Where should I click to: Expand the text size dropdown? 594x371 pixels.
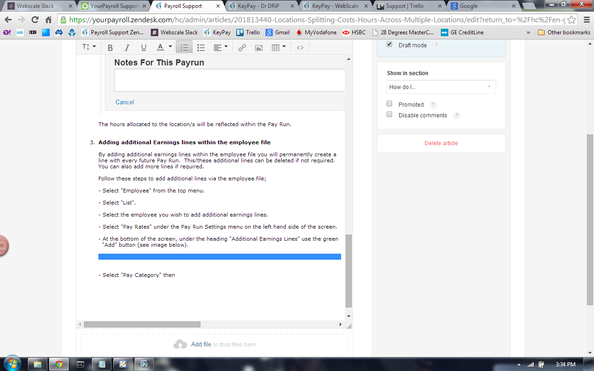(x=89, y=47)
